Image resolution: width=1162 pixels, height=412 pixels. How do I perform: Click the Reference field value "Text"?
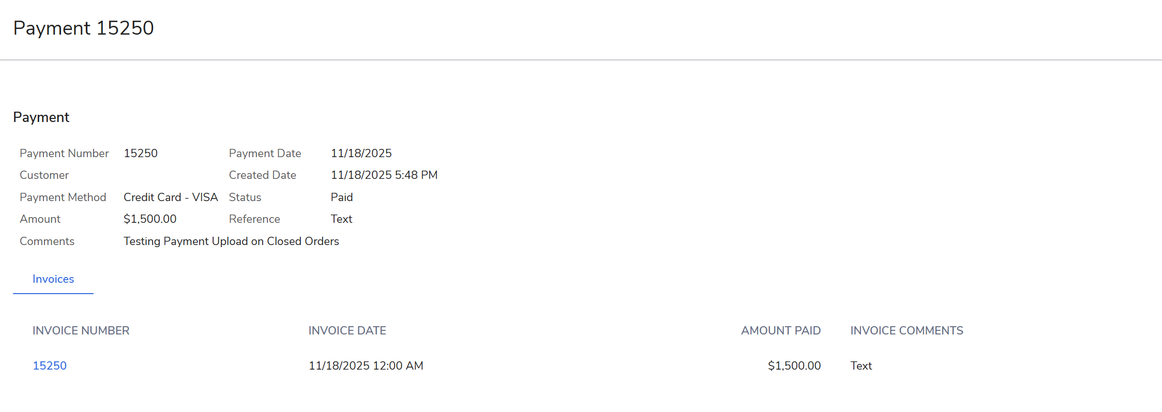pyautogui.click(x=341, y=219)
